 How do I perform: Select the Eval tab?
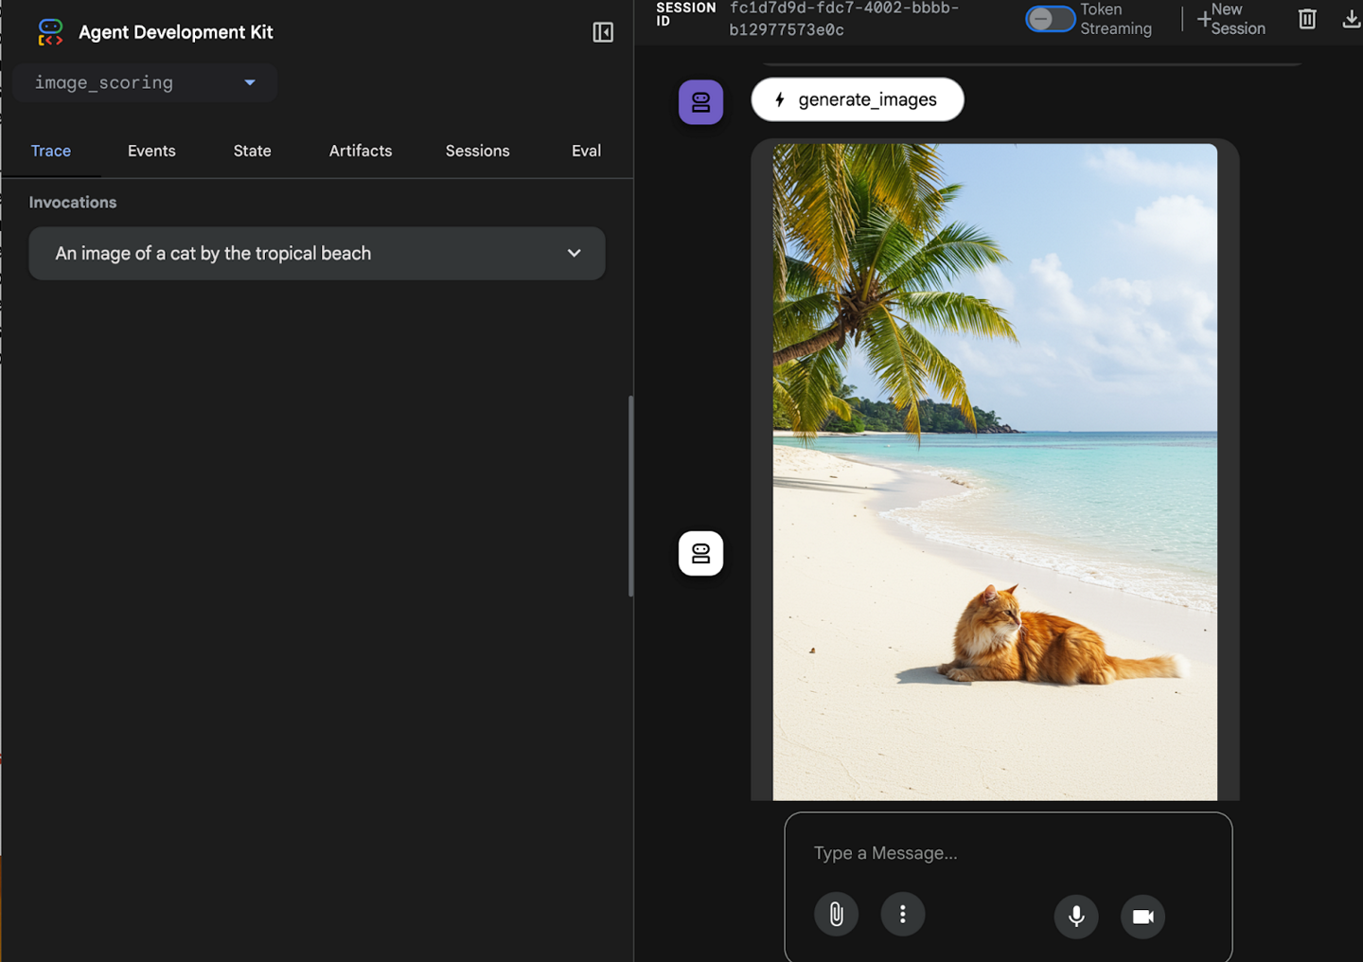[586, 151]
